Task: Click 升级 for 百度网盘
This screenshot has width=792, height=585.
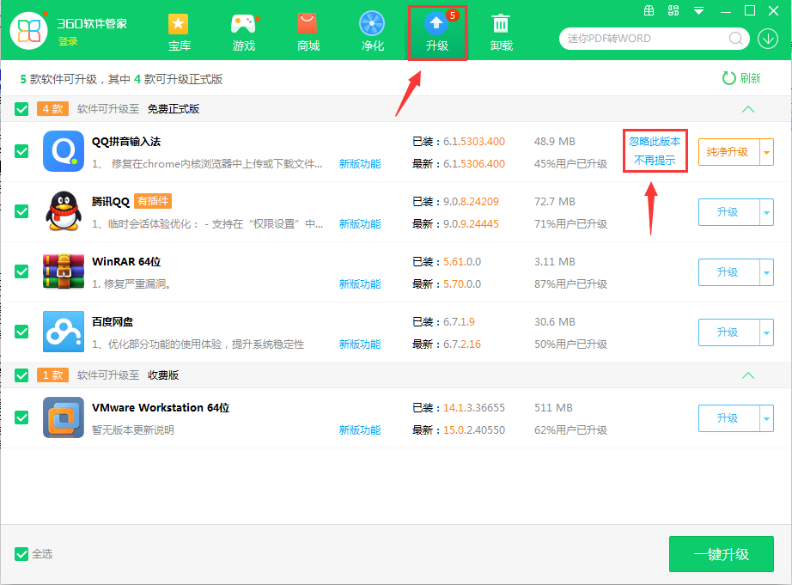Action: coord(728,332)
